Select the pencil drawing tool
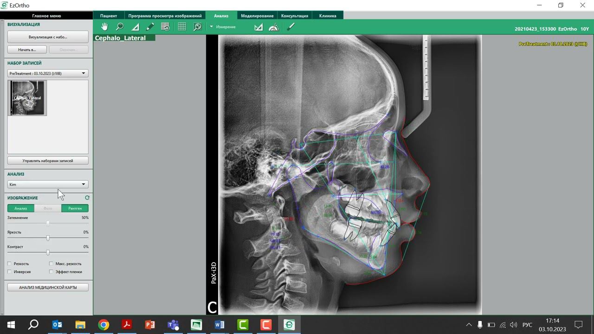Image resolution: width=594 pixels, height=334 pixels. [150, 27]
